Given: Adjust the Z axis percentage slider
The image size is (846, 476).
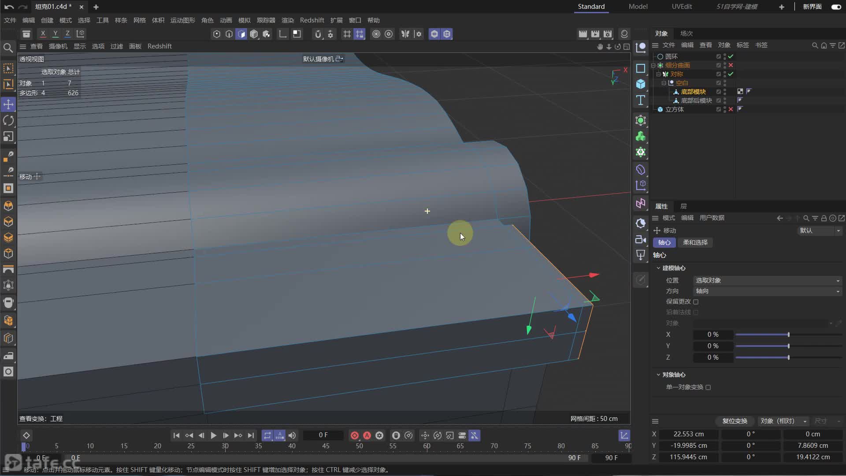Looking at the screenshot, I should [x=789, y=357].
